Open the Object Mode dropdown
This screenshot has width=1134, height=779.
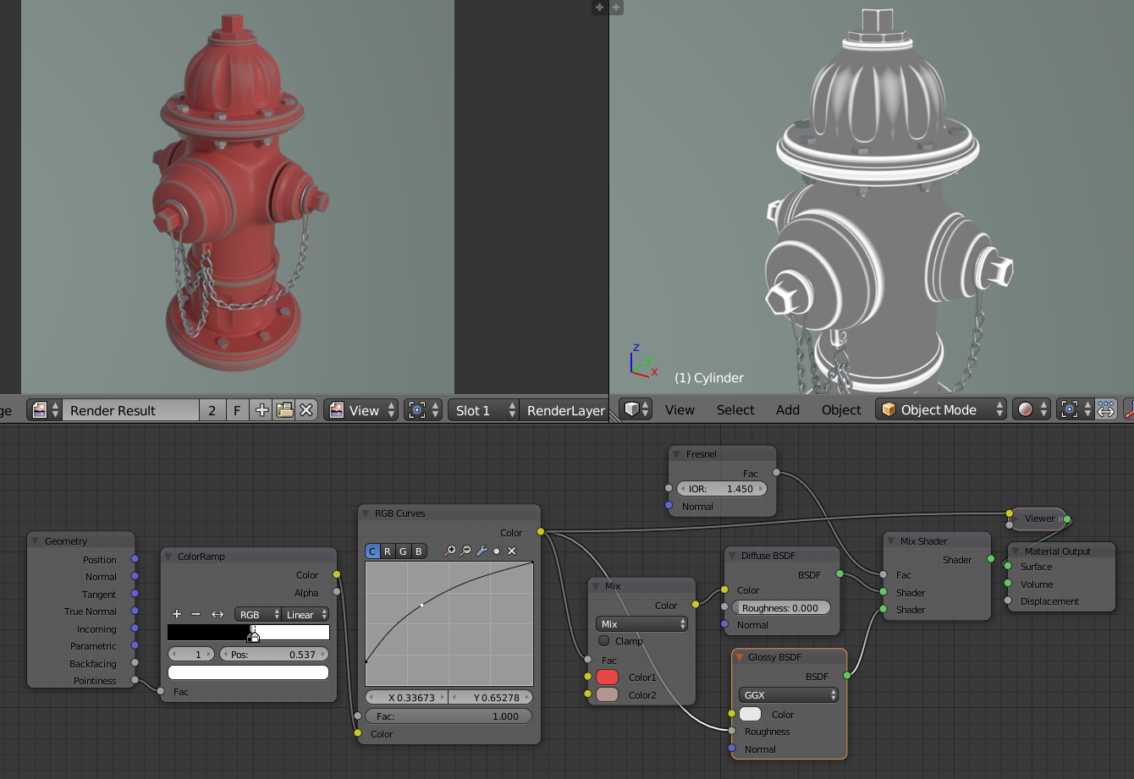940,409
